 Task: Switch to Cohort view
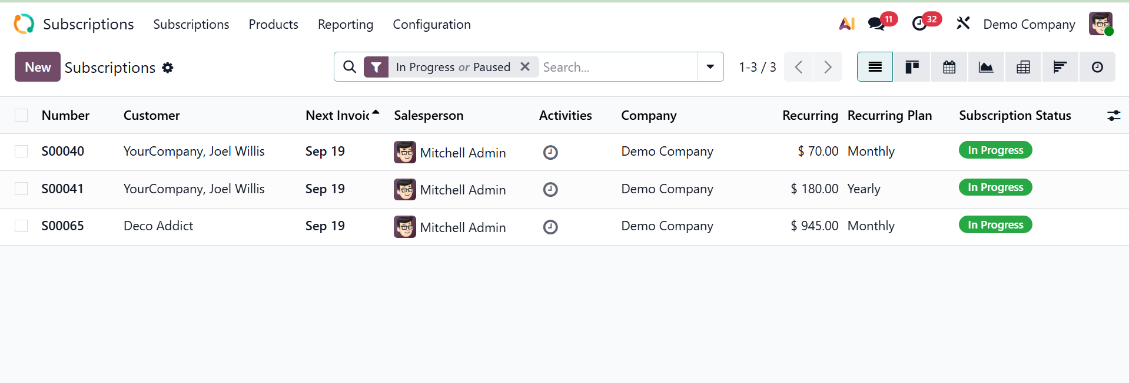point(1060,67)
